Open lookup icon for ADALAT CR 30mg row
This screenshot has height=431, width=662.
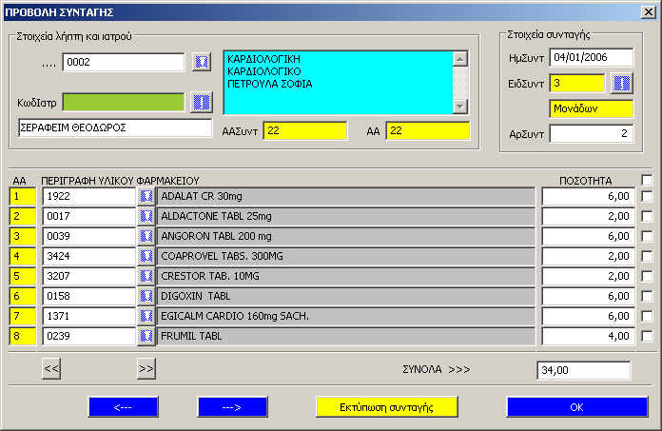[146, 196]
